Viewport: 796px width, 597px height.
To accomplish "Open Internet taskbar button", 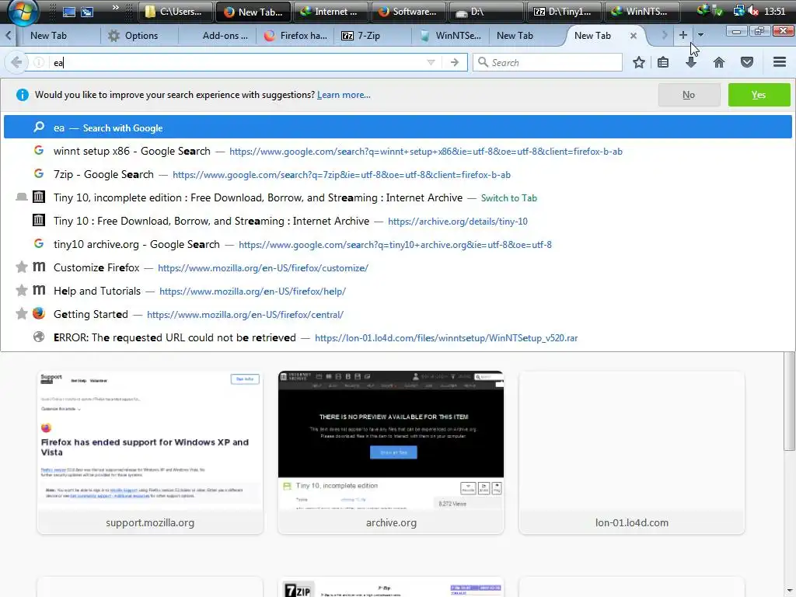I will [330, 12].
